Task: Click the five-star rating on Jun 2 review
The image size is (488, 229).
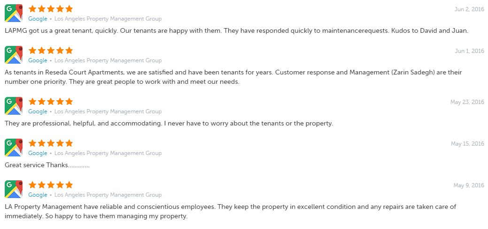Action: point(51,9)
